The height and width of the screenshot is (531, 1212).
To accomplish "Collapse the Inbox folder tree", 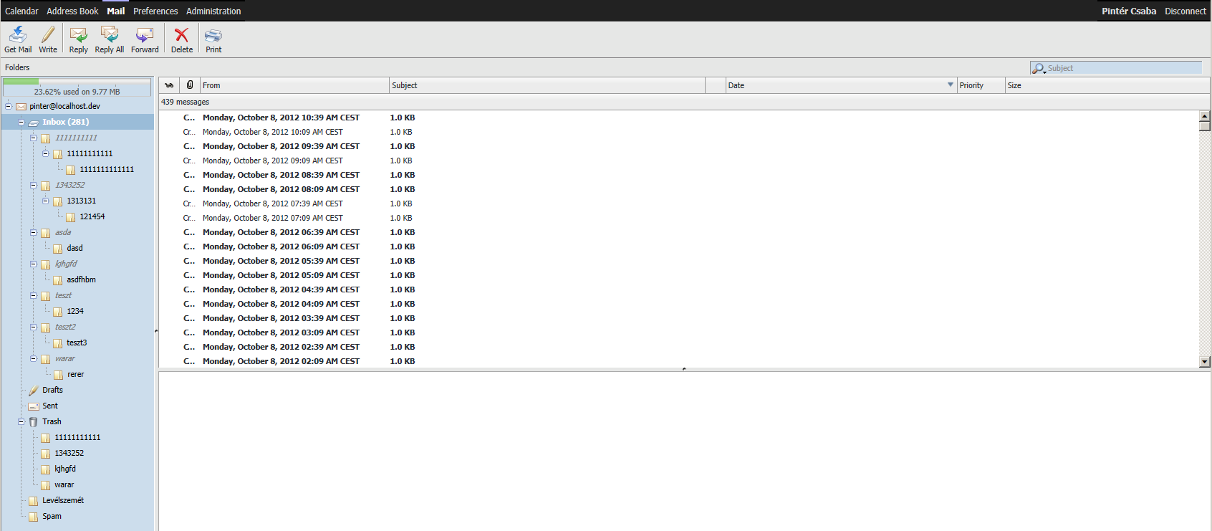I will [x=21, y=122].
